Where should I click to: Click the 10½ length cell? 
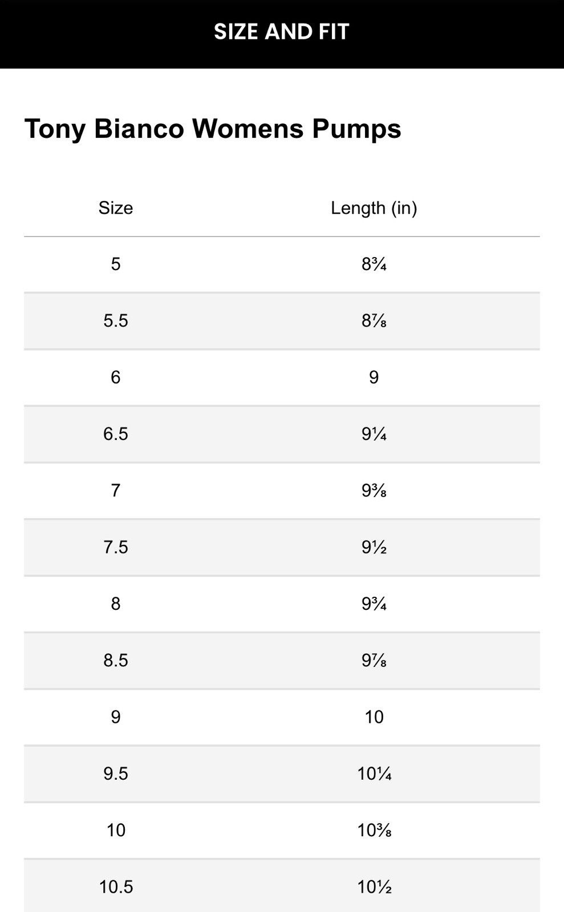(374, 887)
